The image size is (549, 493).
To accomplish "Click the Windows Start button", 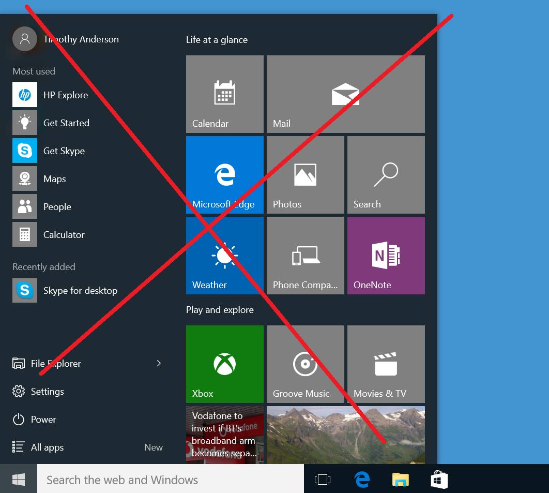I will coord(19,479).
